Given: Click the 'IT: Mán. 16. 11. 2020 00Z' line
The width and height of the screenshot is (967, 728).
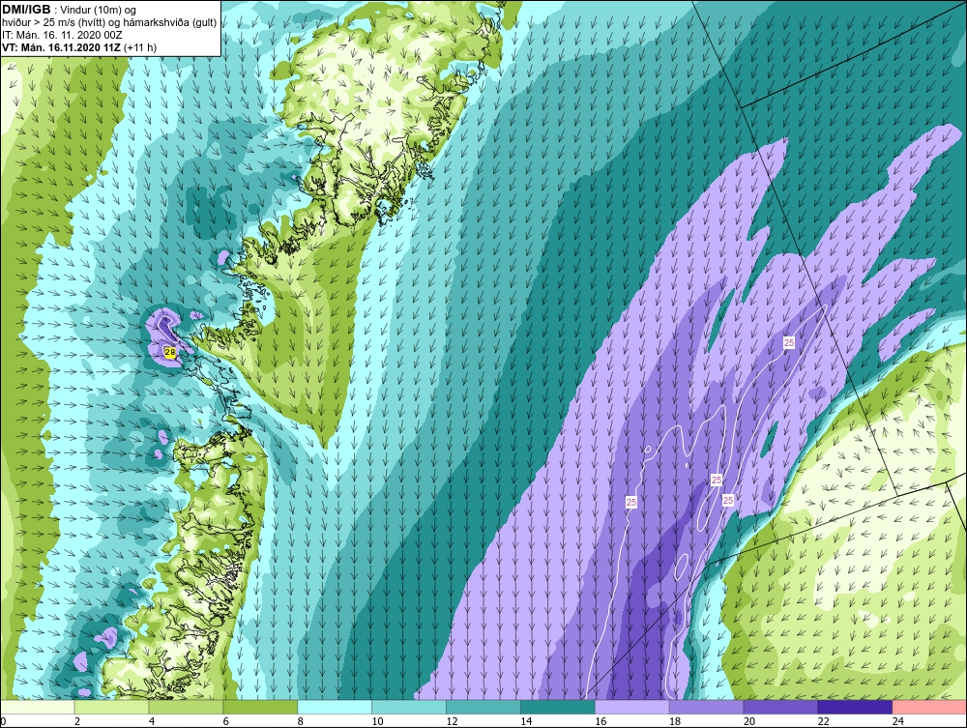Looking at the screenshot, I should [x=62, y=35].
